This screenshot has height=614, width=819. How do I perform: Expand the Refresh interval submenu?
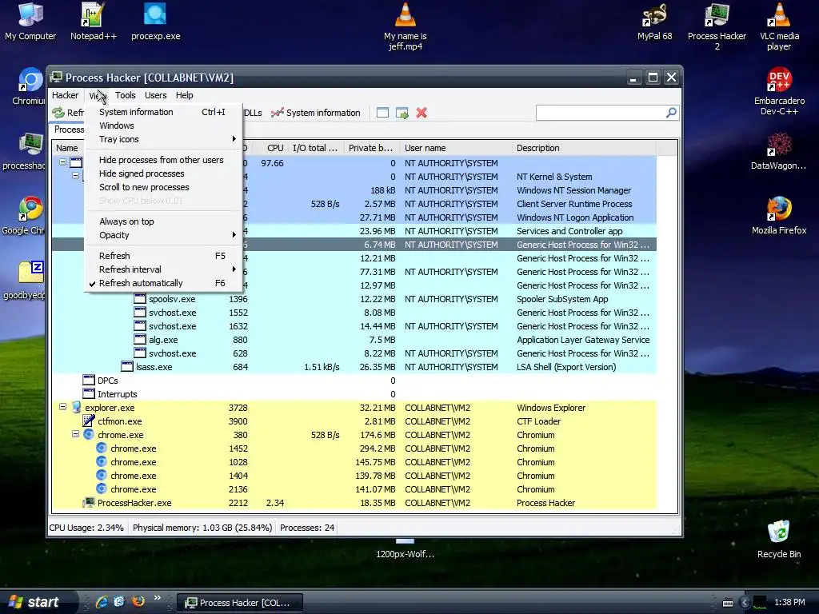coord(162,269)
